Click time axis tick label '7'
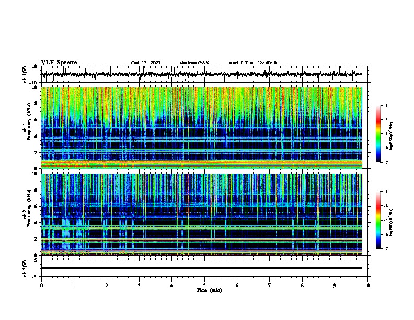Image resolution: width=414 pixels, height=320 pixels. point(270,285)
